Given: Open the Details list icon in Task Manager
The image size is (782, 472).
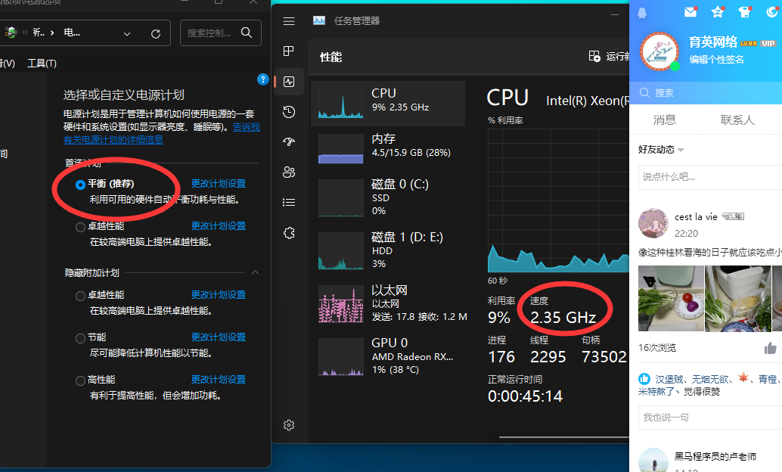Looking at the screenshot, I should 288,202.
